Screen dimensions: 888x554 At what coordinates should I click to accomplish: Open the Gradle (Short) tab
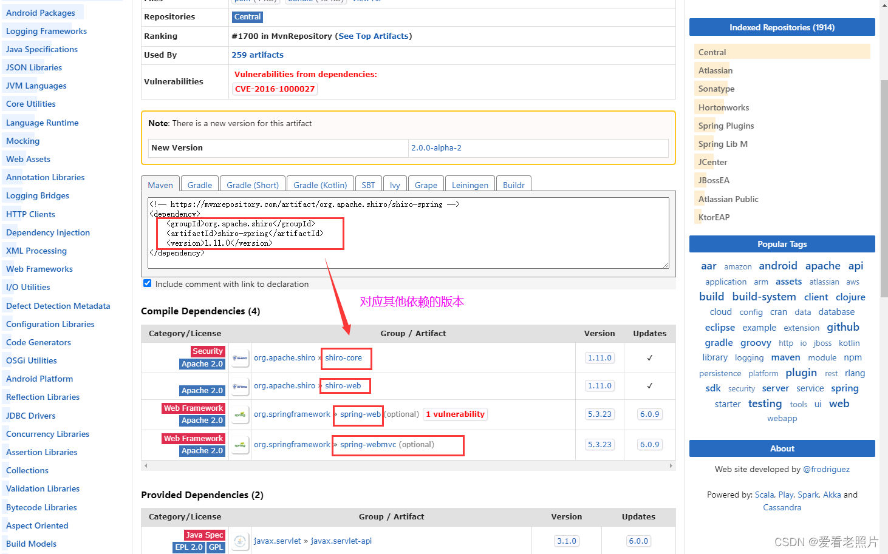[253, 184]
